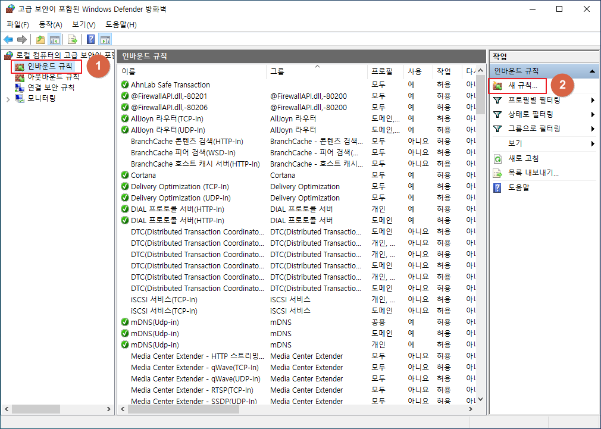Select the Cortana rule row
The image size is (601, 429).
click(x=298, y=175)
